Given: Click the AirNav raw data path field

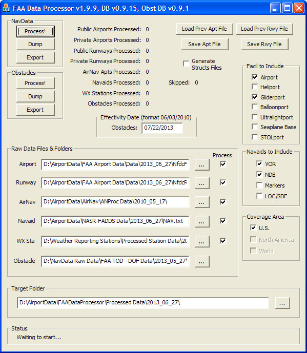Looking at the screenshot, I should tap(115, 202).
